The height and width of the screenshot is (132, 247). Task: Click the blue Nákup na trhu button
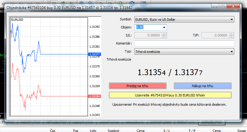click(202, 86)
